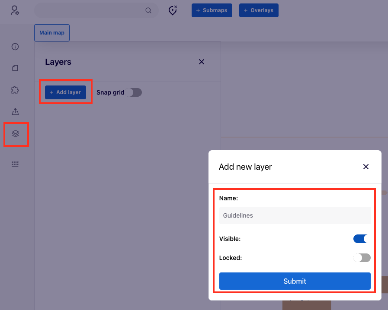Submit the new layer form
The height and width of the screenshot is (310, 388).
point(295,281)
